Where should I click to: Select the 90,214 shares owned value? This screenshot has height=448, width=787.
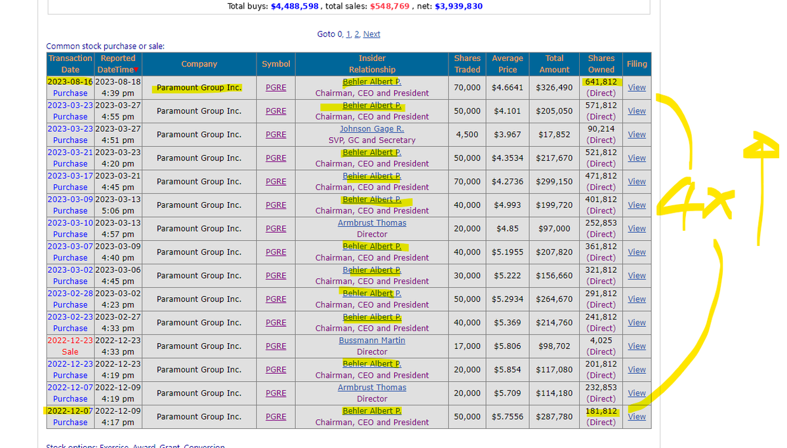click(x=601, y=129)
